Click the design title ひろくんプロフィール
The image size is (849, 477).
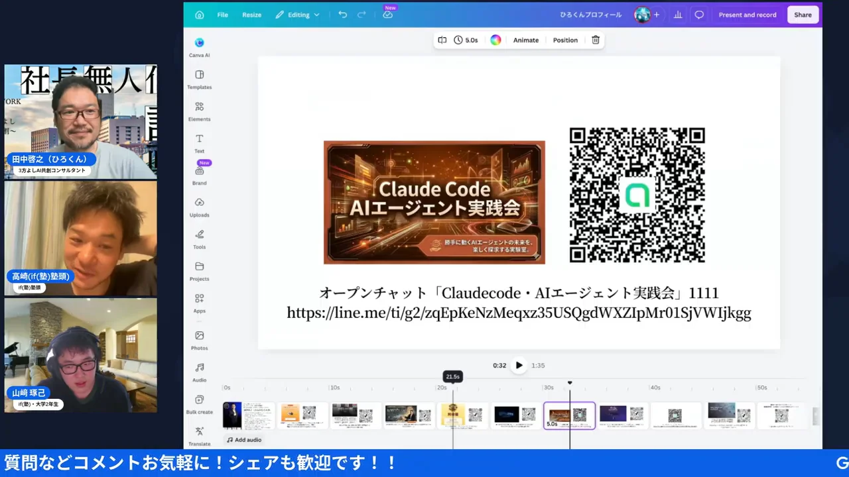tap(591, 15)
